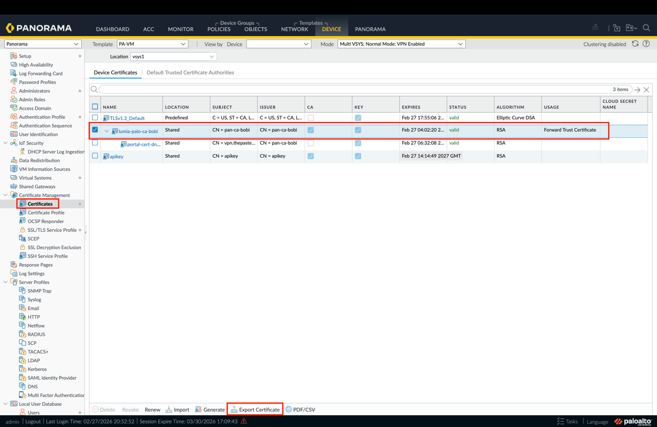Click the Tasks icon in status bar

[561, 421]
